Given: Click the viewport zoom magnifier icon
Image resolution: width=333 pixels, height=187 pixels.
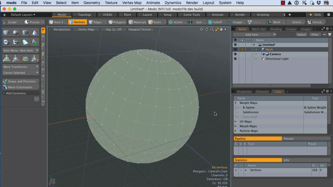Looking at the screenshot, I should (212, 30).
